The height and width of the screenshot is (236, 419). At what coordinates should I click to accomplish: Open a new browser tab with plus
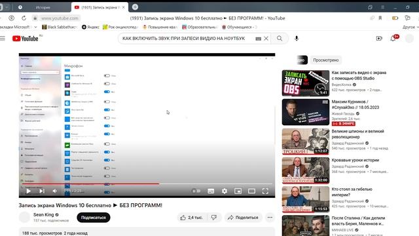[135, 7]
